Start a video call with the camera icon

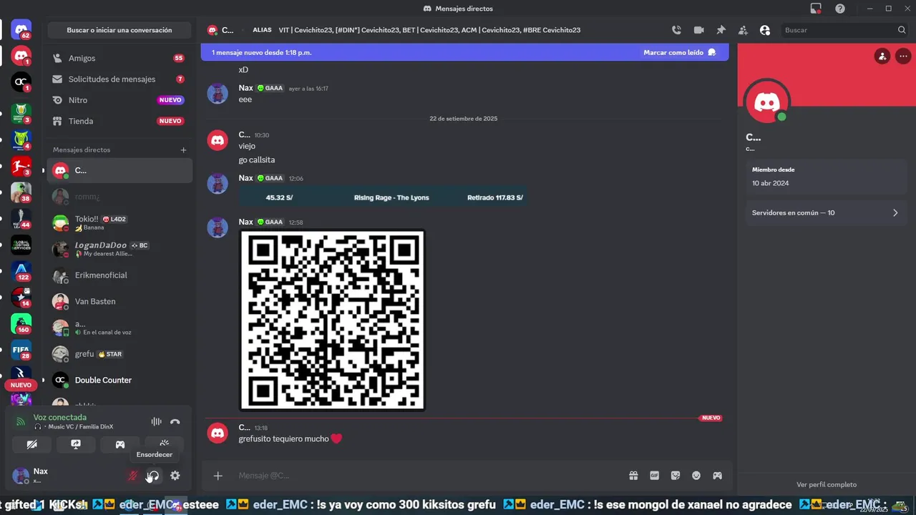click(x=698, y=30)
